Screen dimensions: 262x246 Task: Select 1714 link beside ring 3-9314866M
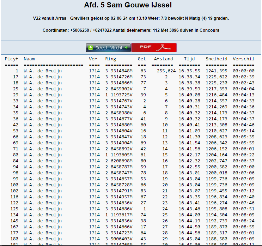94,83
